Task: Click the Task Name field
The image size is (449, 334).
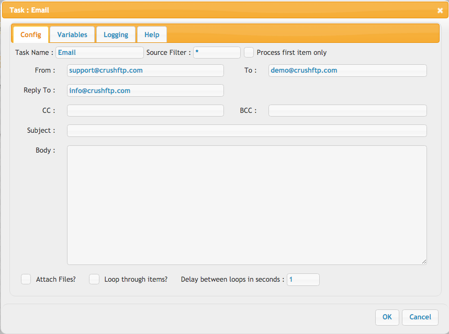Action: pos(99,53)
